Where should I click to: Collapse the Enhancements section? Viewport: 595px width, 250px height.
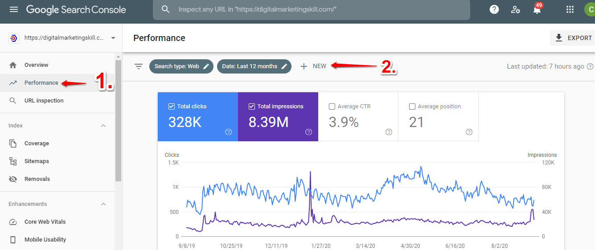point(103,204)
